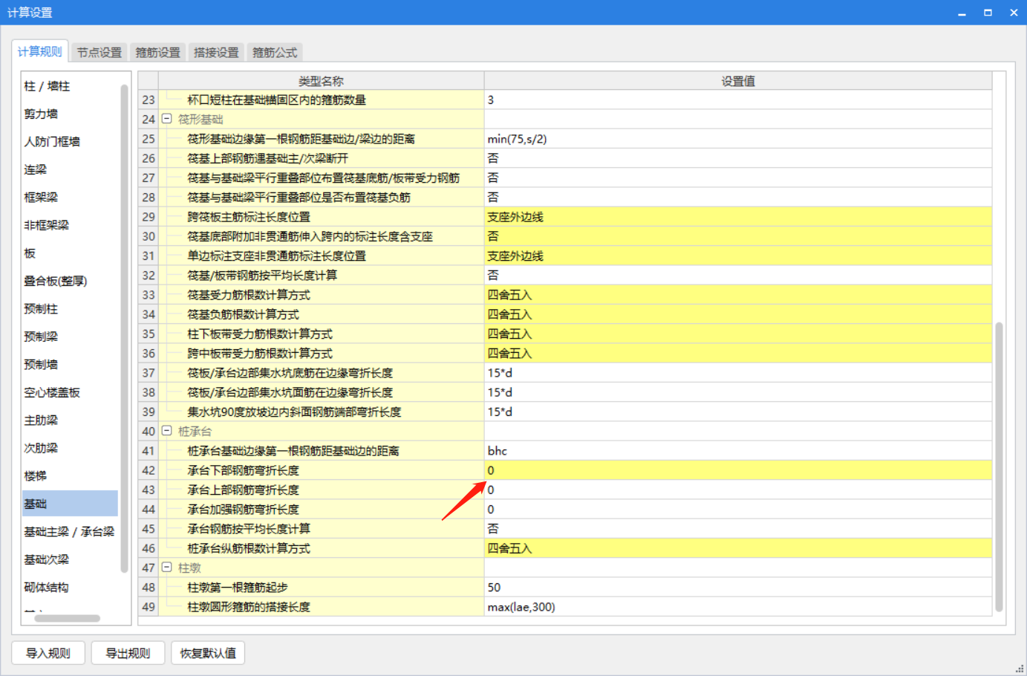Viewport: 1027px width, 676px height.
Task: Click the min(75,s/2) value cell
Action: (x=738, y=139)
